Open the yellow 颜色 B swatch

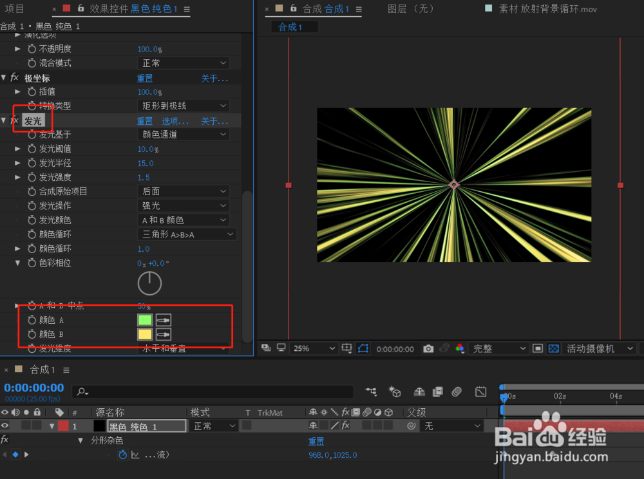coord(145,334)
